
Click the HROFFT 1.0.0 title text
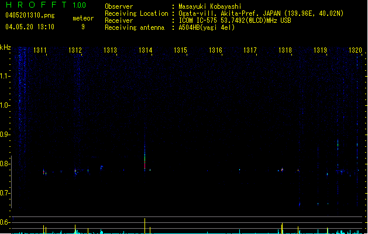point(46,5)
